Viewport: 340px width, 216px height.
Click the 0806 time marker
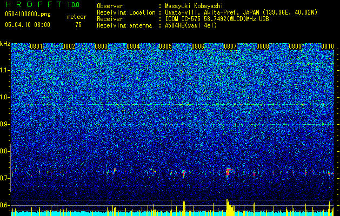click(198, 46)
